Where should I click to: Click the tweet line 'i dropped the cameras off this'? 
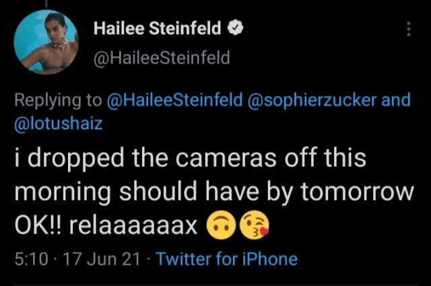click(x=190, y=159)
